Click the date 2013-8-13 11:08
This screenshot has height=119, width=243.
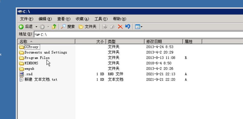click(x=160, y=58)
